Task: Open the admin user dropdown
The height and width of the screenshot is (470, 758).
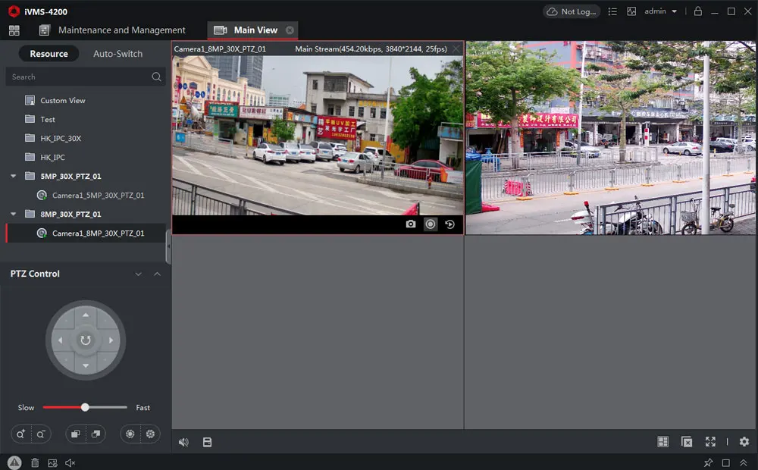Action: pos(660,11)
